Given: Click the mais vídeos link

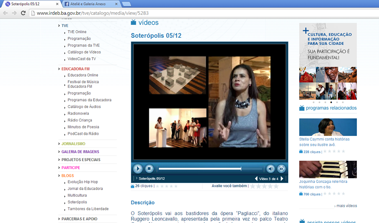Looking at the screenshot, I should pos(347,206).
